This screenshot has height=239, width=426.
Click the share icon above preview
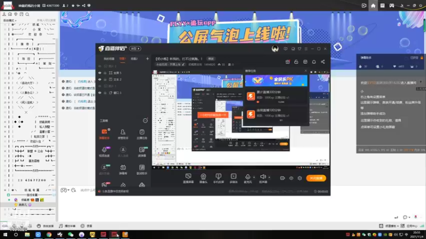pos(323,62)
